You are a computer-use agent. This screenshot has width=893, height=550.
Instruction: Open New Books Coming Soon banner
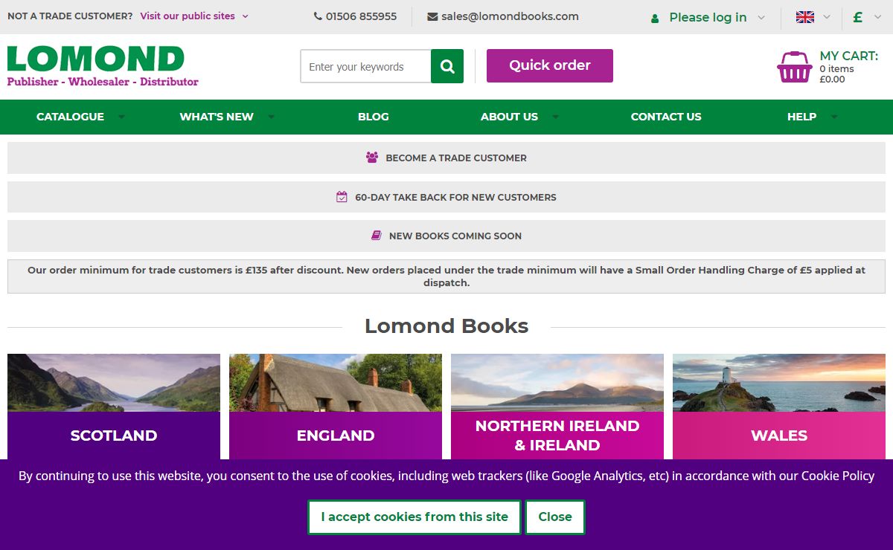click(446, 236)
